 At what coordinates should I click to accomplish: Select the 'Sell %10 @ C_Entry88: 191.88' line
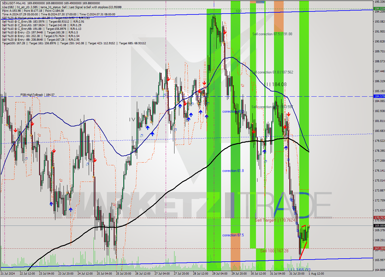pos(42,29)
